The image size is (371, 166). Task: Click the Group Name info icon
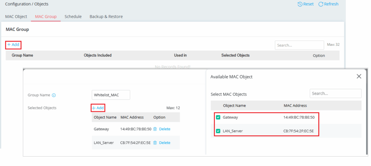[x=54, y=95]
